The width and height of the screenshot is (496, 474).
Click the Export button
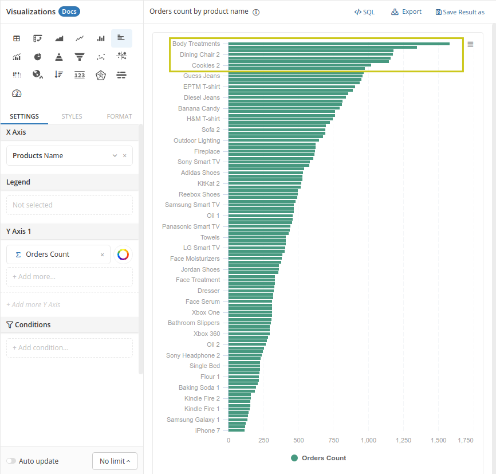[x=406, y=11]
